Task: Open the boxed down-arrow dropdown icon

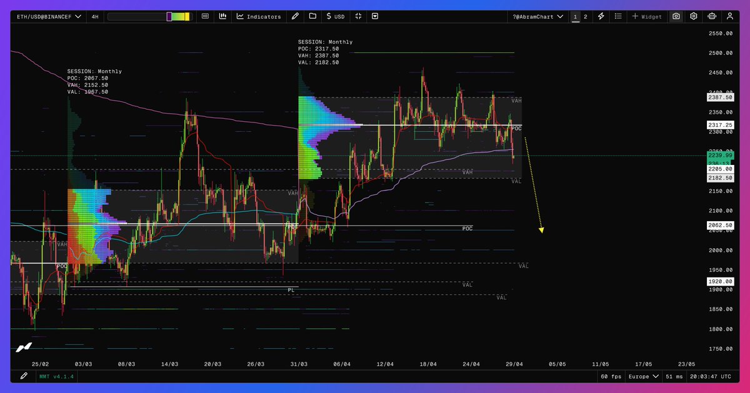Action: 374,17
